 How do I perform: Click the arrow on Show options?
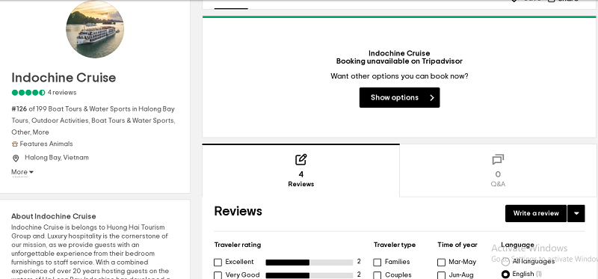(x=432, y=98)
